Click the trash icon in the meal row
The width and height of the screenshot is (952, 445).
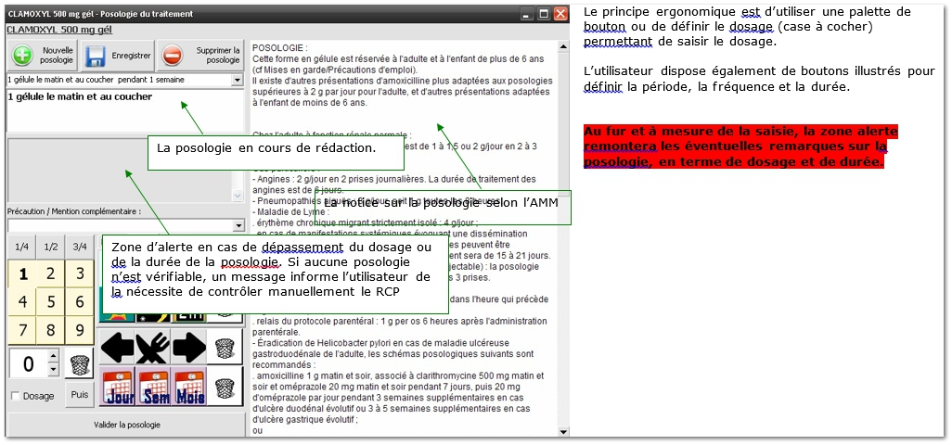[225, 348]
